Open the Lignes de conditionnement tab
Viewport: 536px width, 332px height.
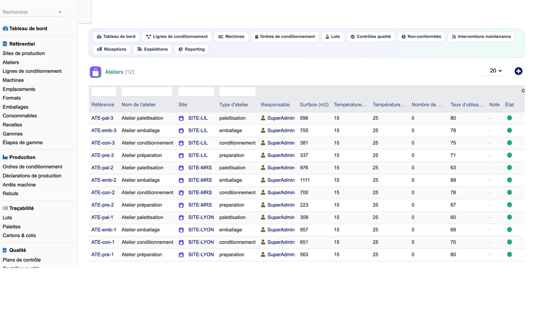point(177,37)
